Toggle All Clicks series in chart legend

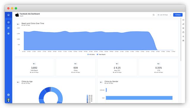91,54
